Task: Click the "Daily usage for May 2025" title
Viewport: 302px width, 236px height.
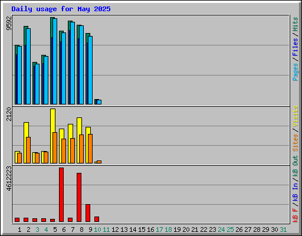Action: 61,9
